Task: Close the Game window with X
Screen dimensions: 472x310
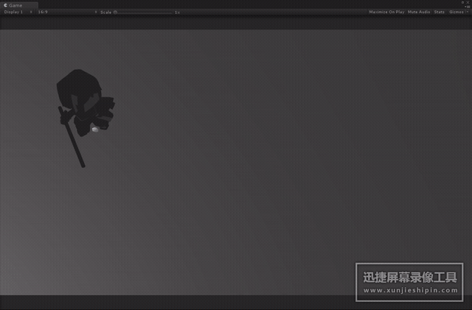Action: (468, 2)
